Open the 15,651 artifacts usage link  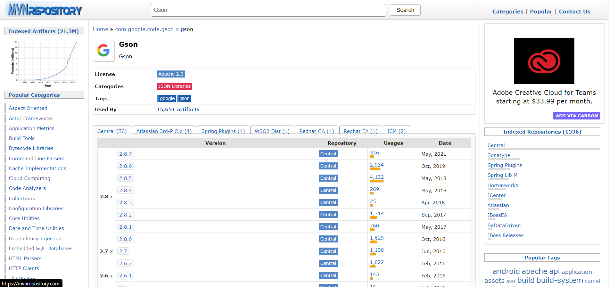pos(178,109)
